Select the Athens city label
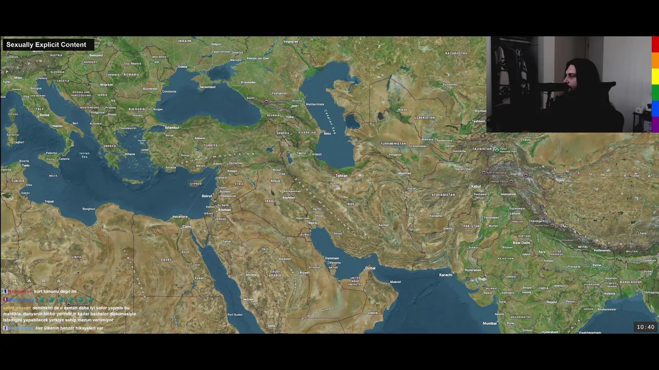Viewport: 659px width, 370px height. pyautogui.click(x=130, y=154)
